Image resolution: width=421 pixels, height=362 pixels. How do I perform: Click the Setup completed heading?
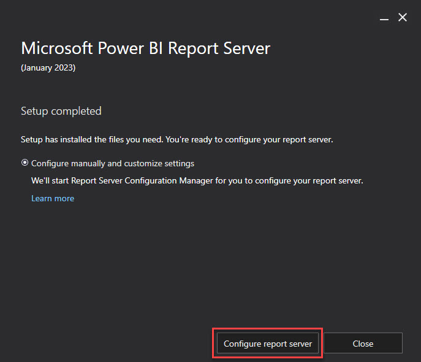click(61, 111)
